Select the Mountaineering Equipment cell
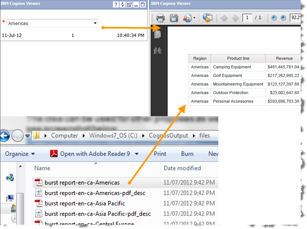The height and width of the screenshot is (229, 307). click(x=238, y=84)
